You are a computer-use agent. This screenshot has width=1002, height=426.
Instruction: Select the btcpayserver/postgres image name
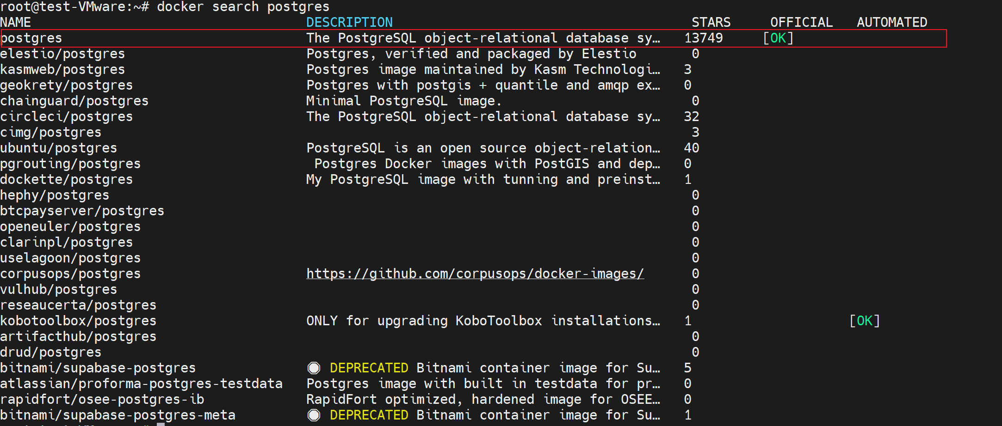pos(82,211)
